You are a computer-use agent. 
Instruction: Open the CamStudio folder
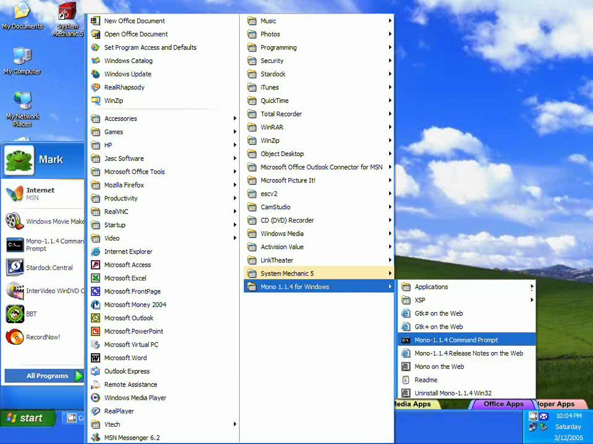coord(319,207)
